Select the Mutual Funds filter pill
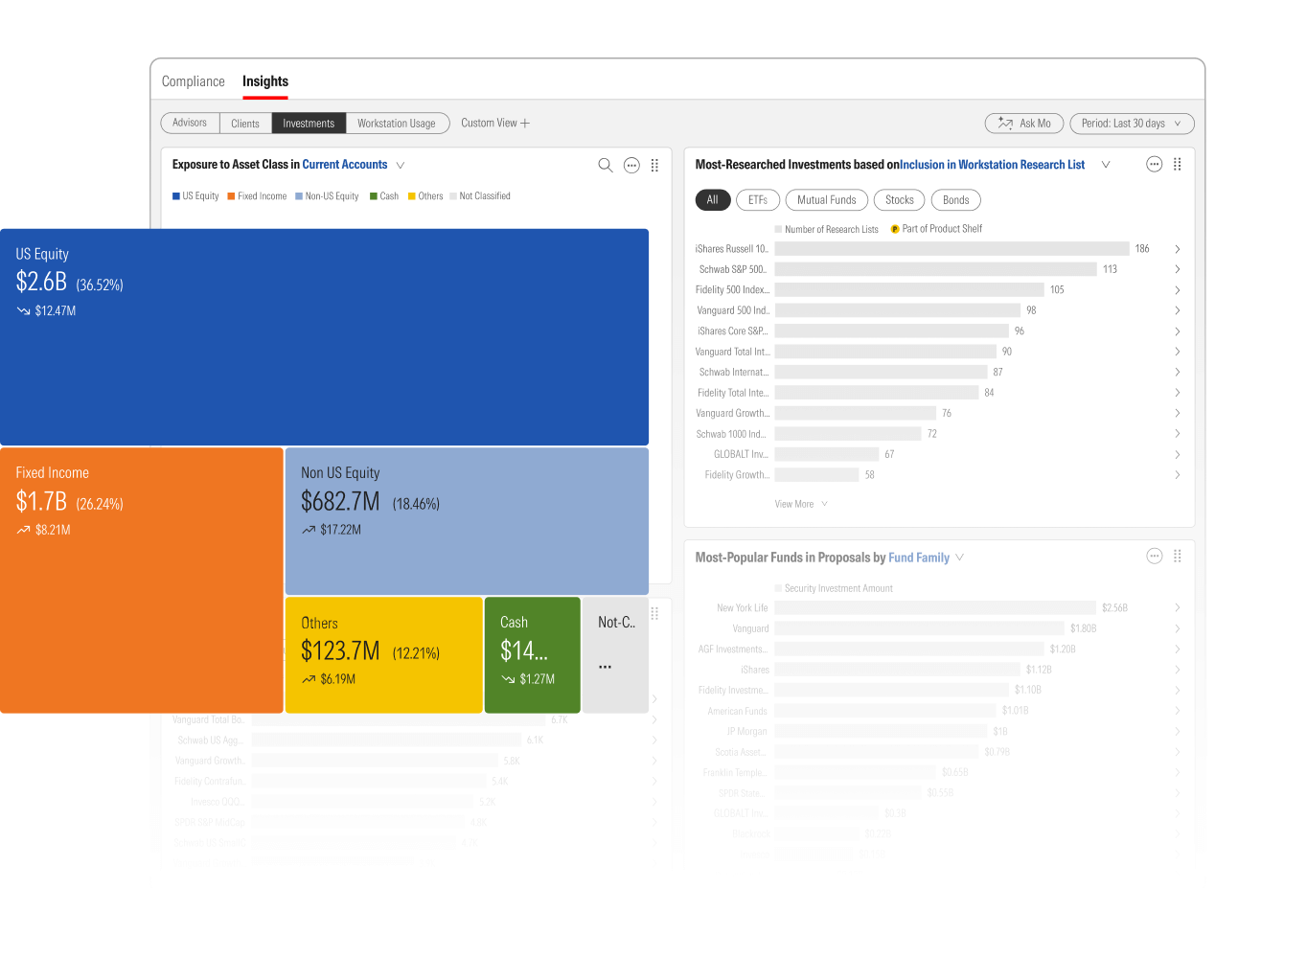The image size is (1307, 980). [x=826, y=200]
